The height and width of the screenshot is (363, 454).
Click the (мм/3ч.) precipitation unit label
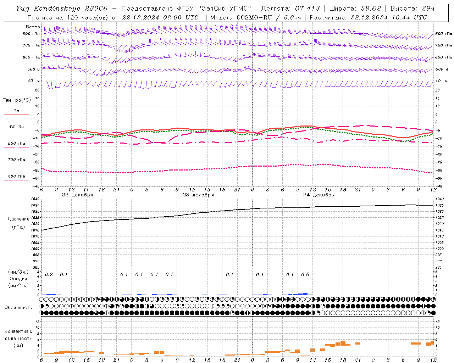click(x=18, y=272)
